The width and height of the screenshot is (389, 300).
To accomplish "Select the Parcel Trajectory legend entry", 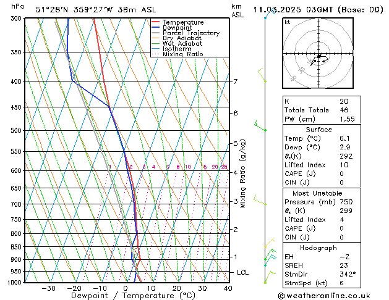I will click(190, 33).
